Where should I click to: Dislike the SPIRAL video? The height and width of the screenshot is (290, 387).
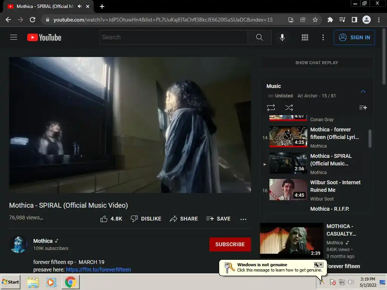[x=146, y=219]
